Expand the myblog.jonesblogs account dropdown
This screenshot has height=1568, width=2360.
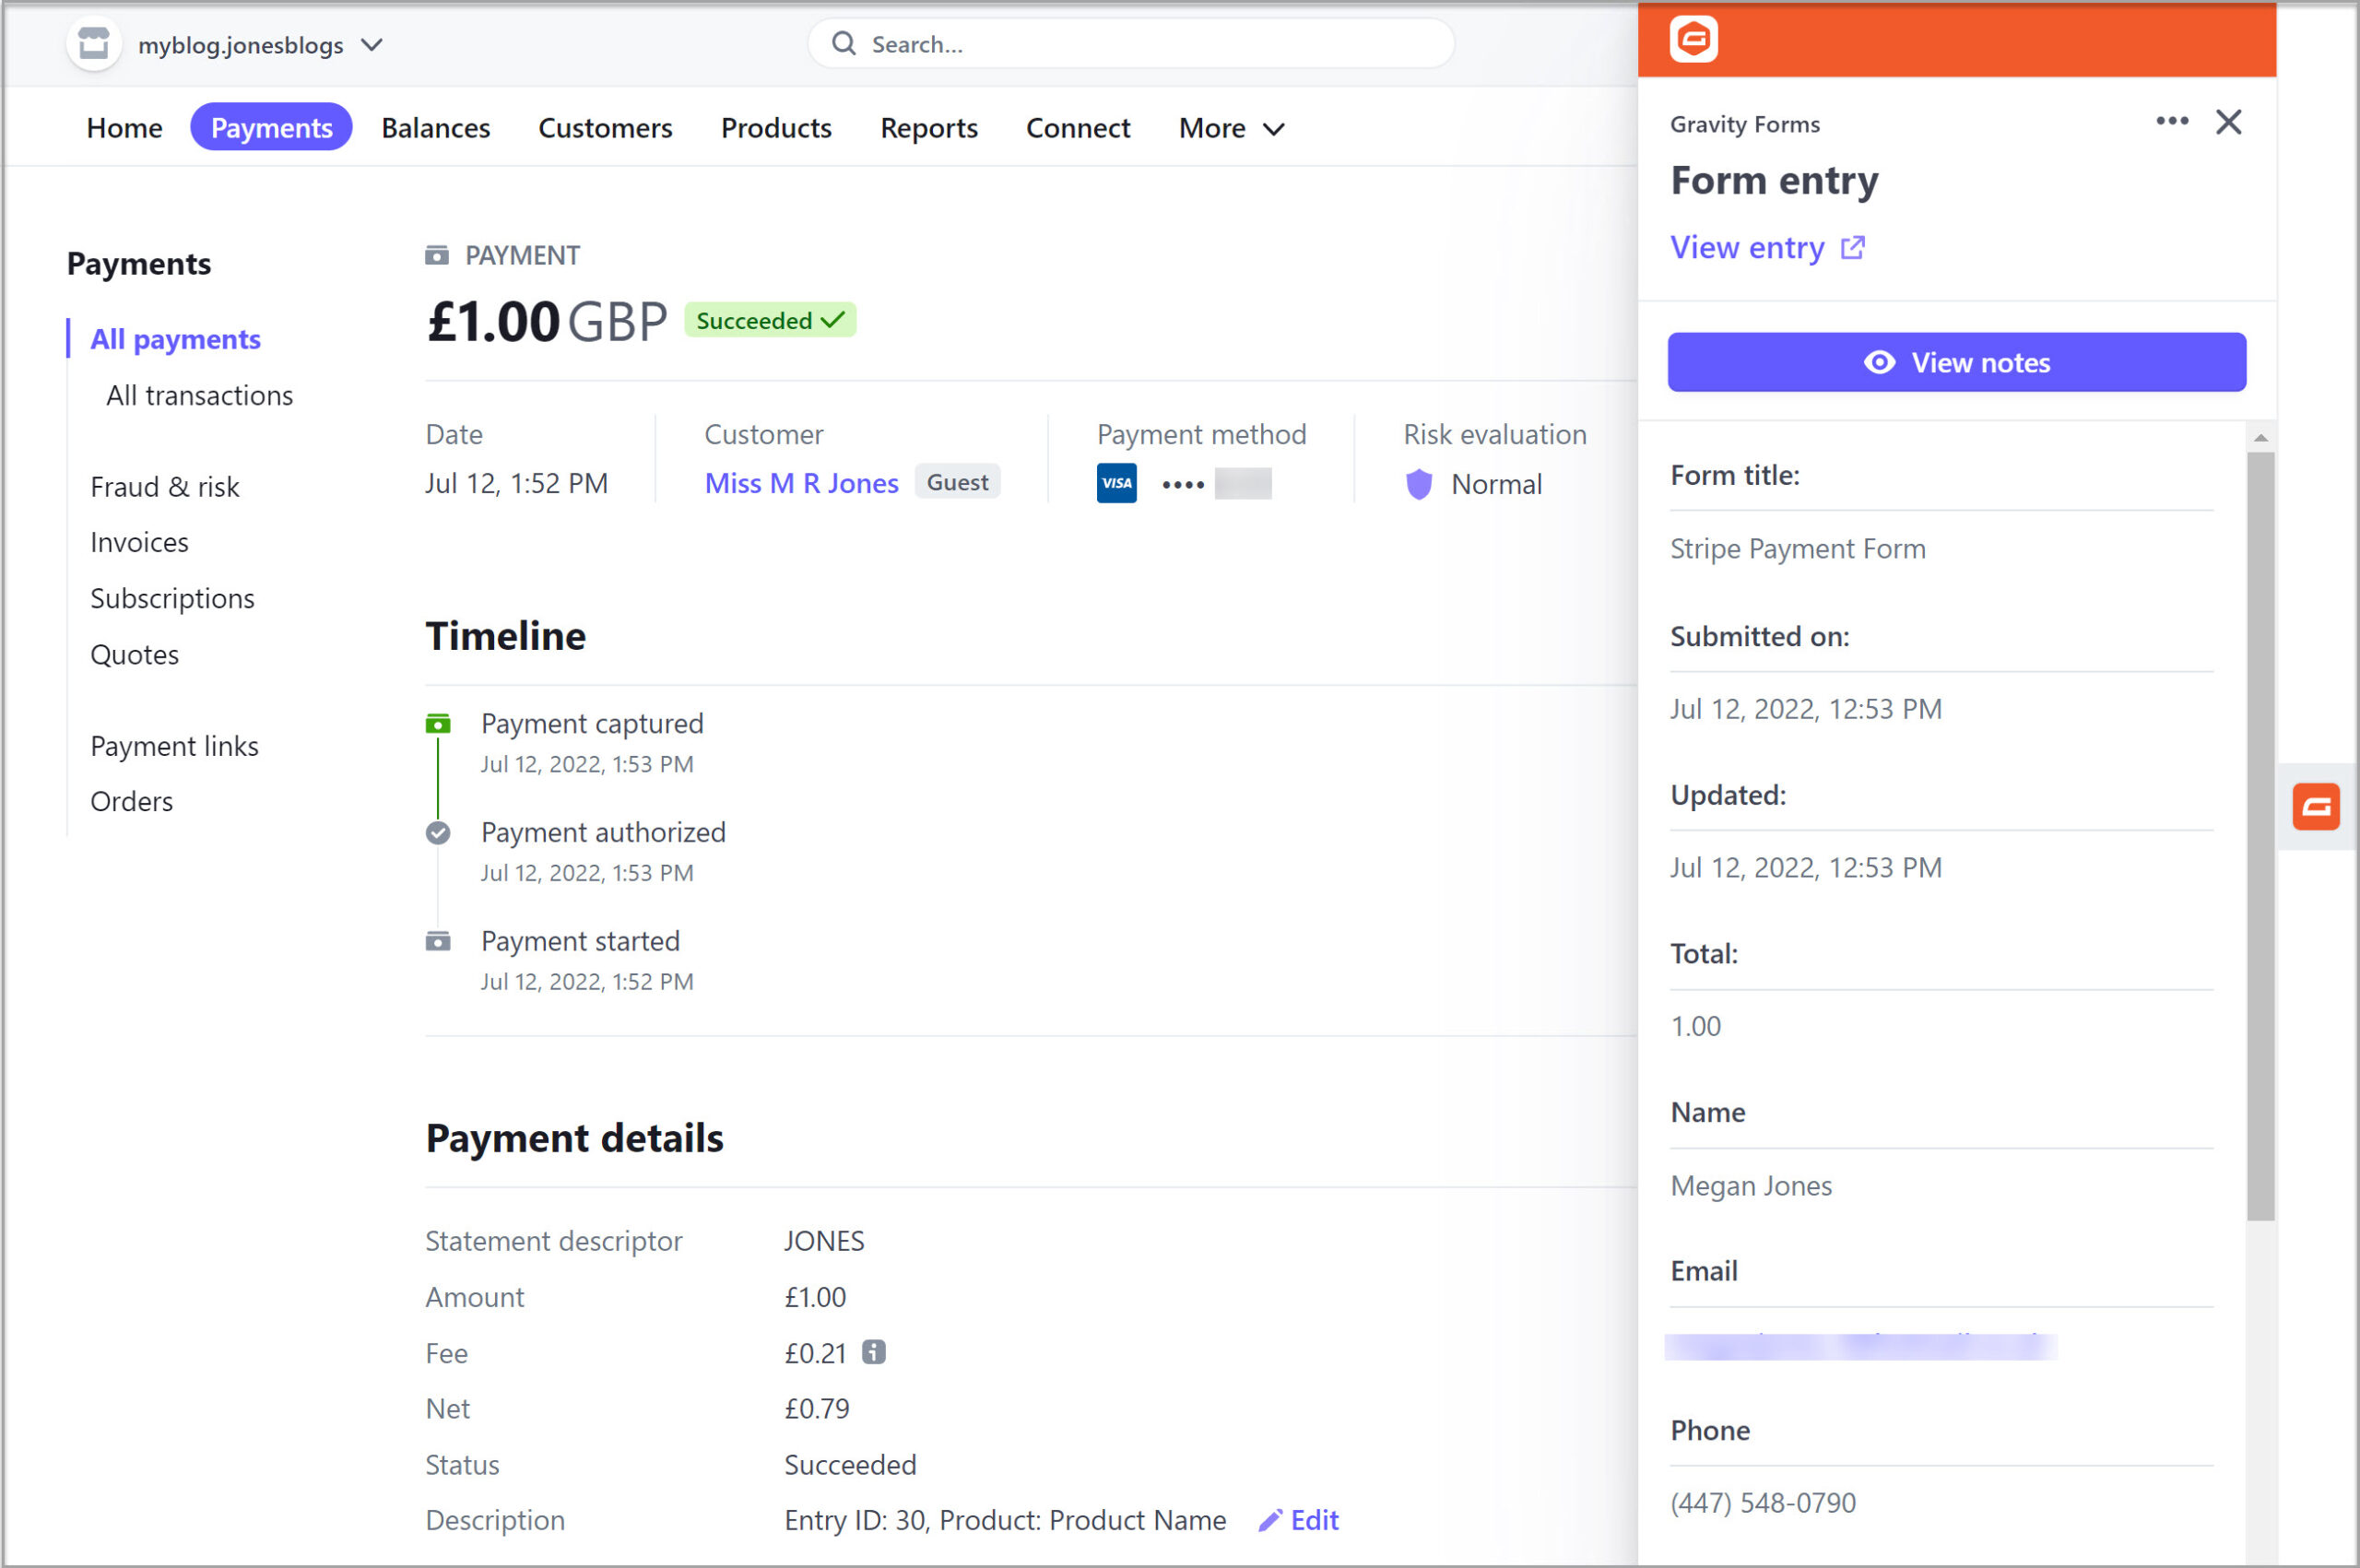(372, 45)
